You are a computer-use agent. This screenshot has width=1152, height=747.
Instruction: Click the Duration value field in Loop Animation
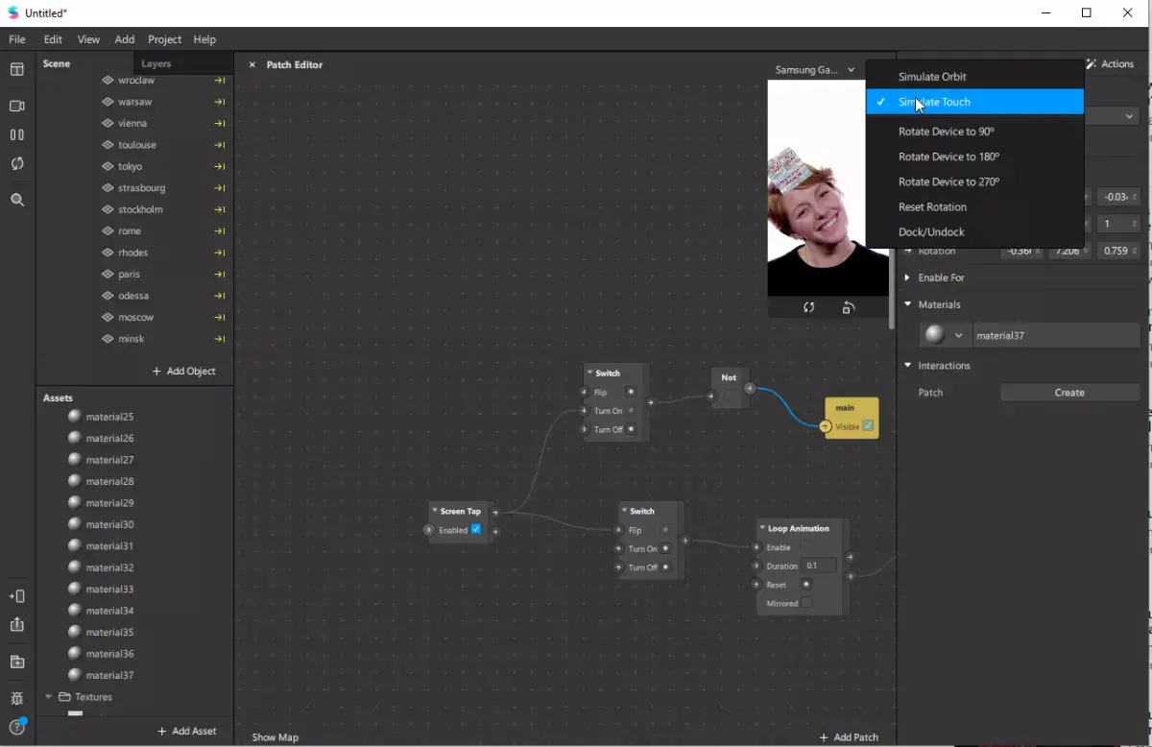(x=817, y=566)
